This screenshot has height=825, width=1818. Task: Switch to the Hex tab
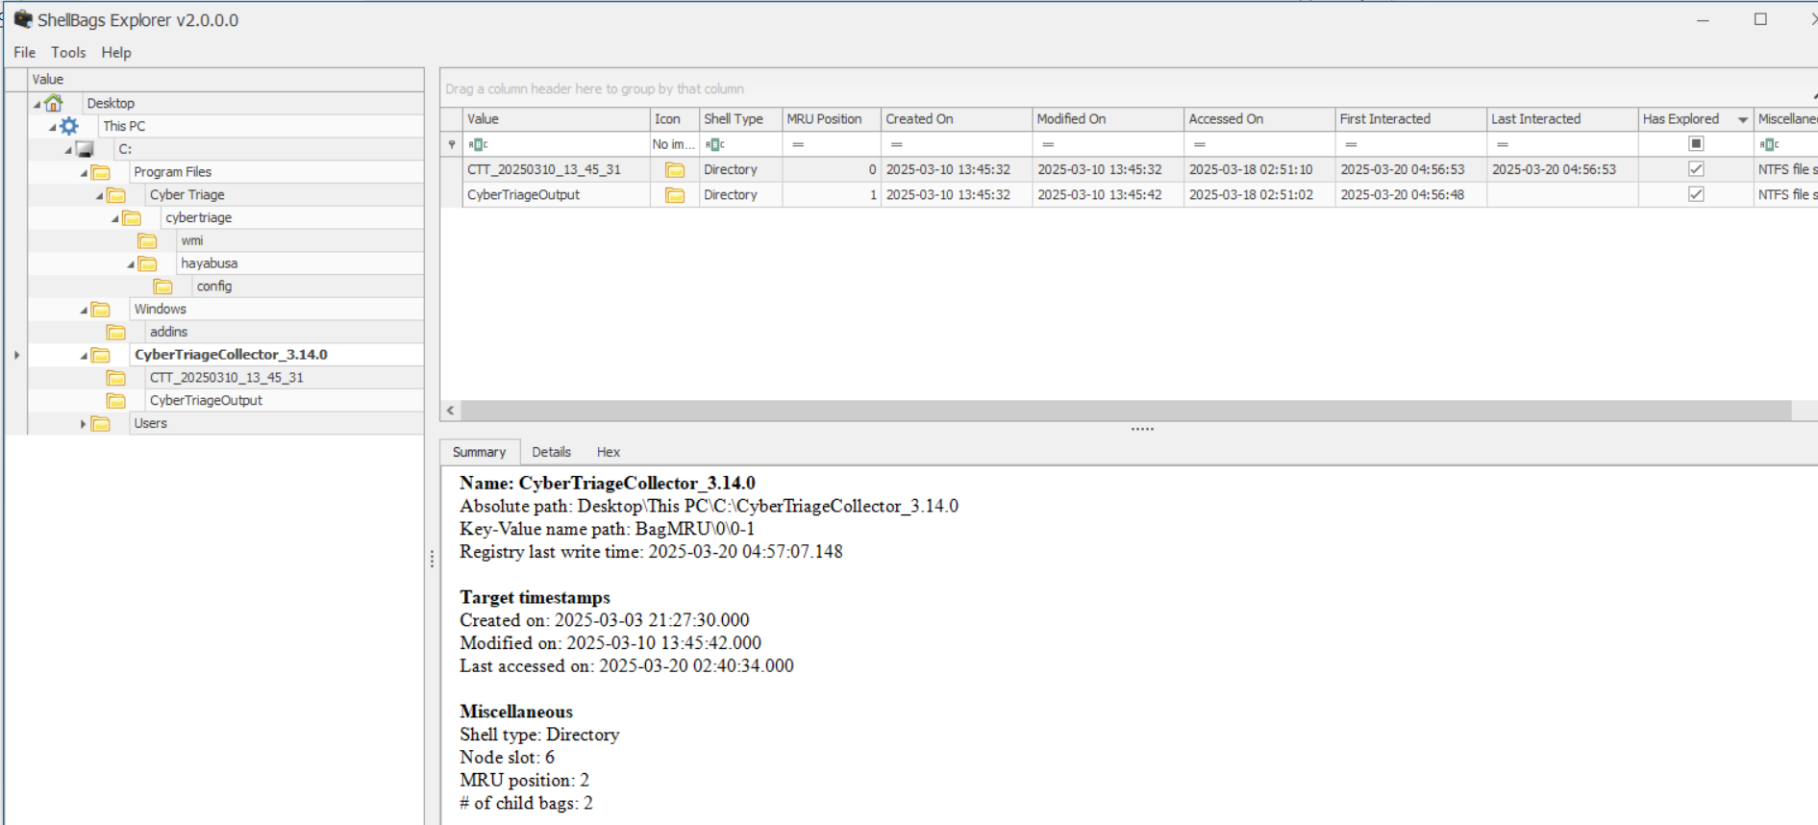pos(609,452)
